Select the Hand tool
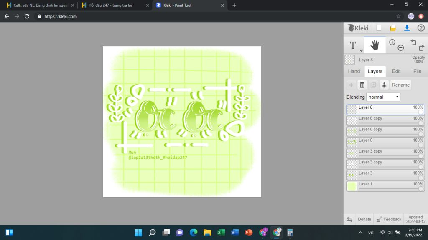The width and height of the screenshot is (428, 240). (x=375, y=45)
